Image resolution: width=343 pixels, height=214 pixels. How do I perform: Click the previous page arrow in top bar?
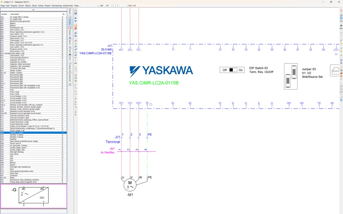113,5
